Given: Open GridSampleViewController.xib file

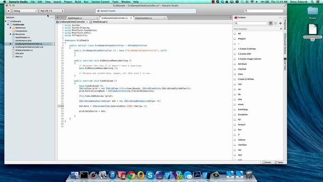Looking at the screenshot, I should click(x=29, y=47).
